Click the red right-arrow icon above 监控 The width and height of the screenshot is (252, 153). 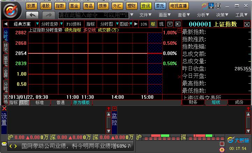pyautogui.click(x=114, y=109)
